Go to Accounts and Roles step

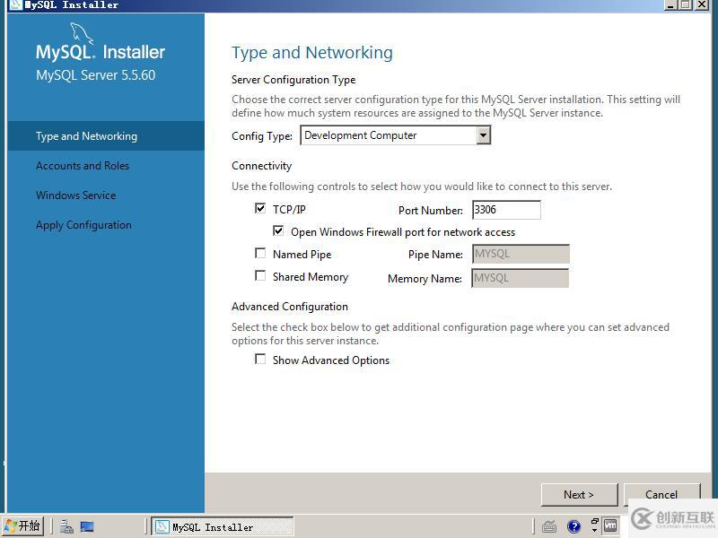coord(83,166)
